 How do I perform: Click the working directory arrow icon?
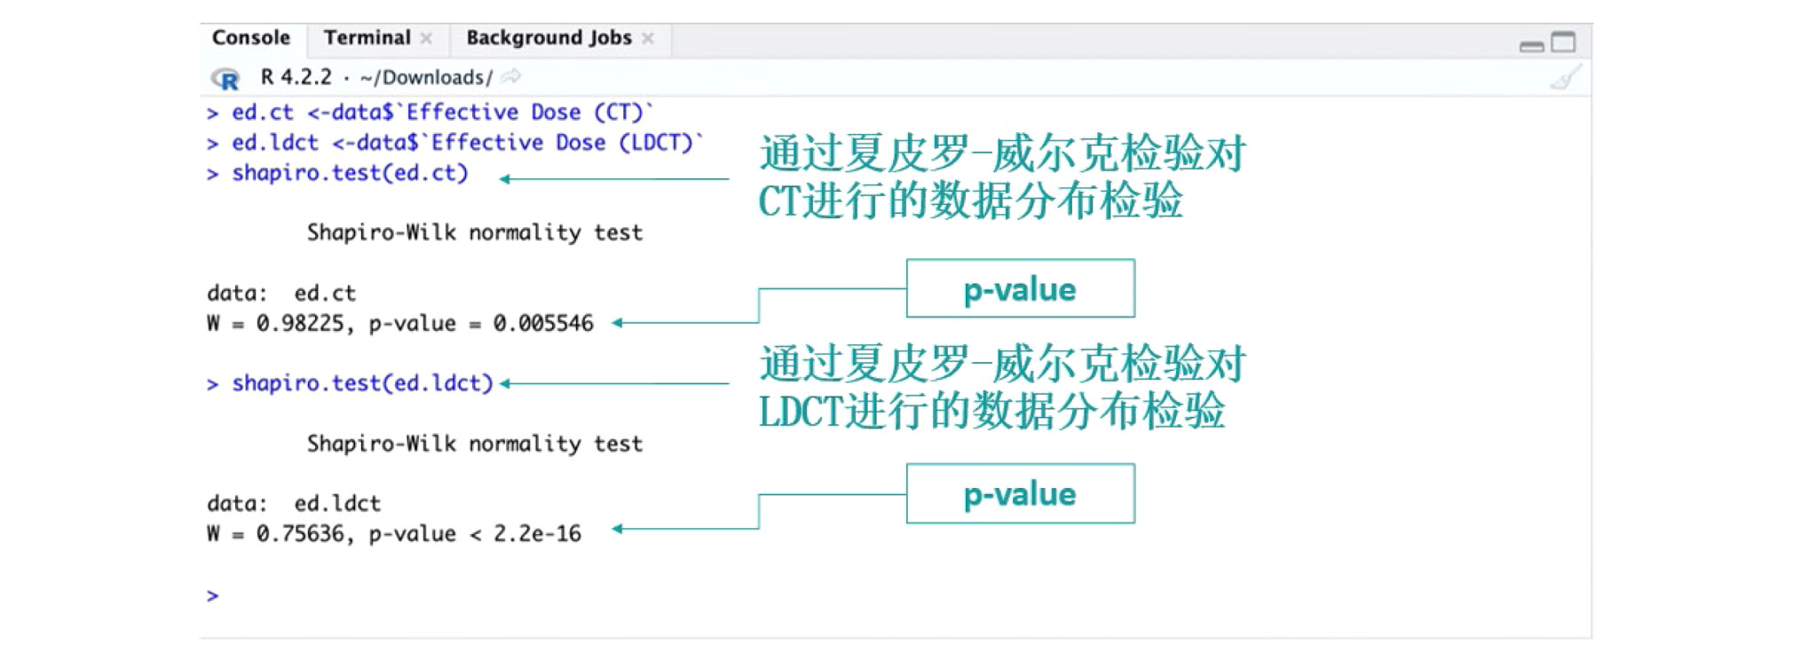(x=511, y=77)
